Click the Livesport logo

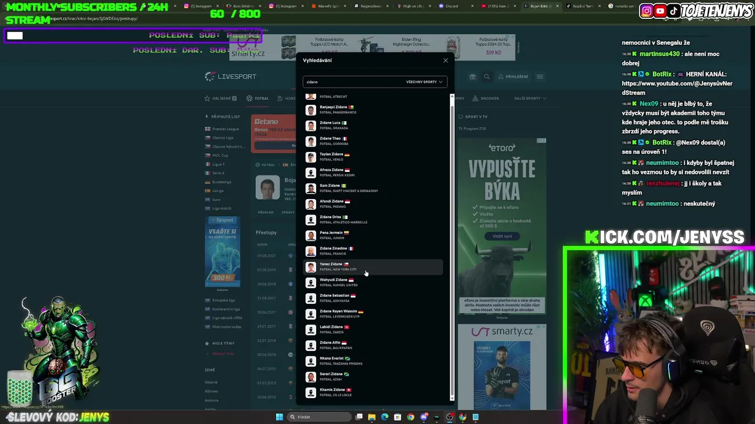tap(231, 77)
